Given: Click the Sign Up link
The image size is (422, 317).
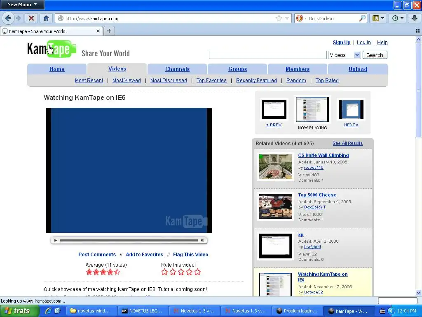Looking at the screenshot, I should 342,43.
